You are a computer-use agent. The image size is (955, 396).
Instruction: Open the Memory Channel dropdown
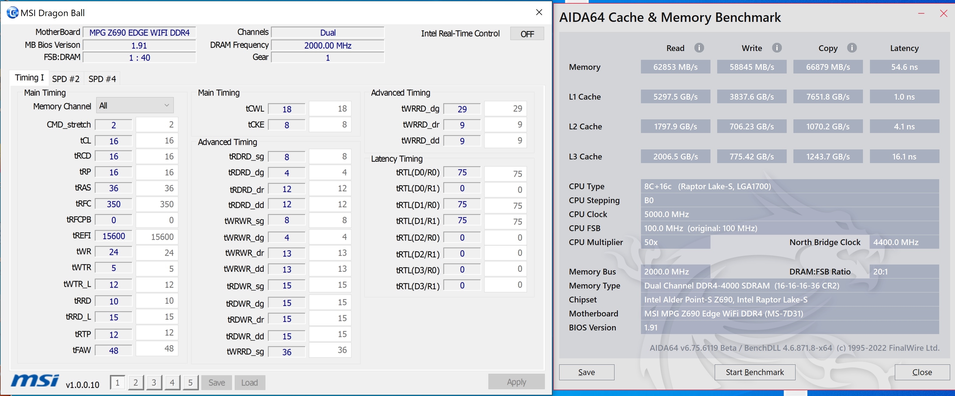pos(135,106)
